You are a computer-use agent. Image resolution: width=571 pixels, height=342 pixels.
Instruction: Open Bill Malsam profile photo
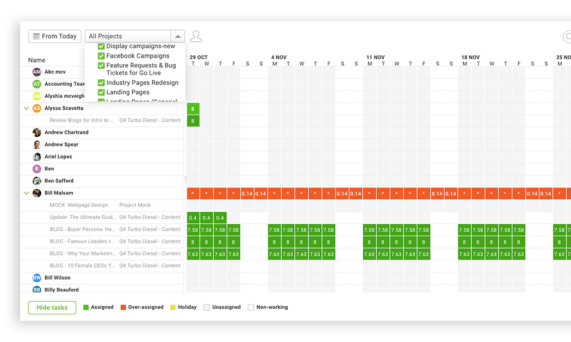pos(37,193)
